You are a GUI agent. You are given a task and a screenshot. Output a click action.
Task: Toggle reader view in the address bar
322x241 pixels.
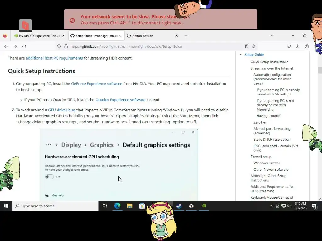247,46
